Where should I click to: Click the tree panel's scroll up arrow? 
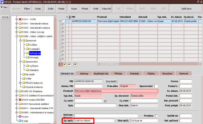(55, 17)
